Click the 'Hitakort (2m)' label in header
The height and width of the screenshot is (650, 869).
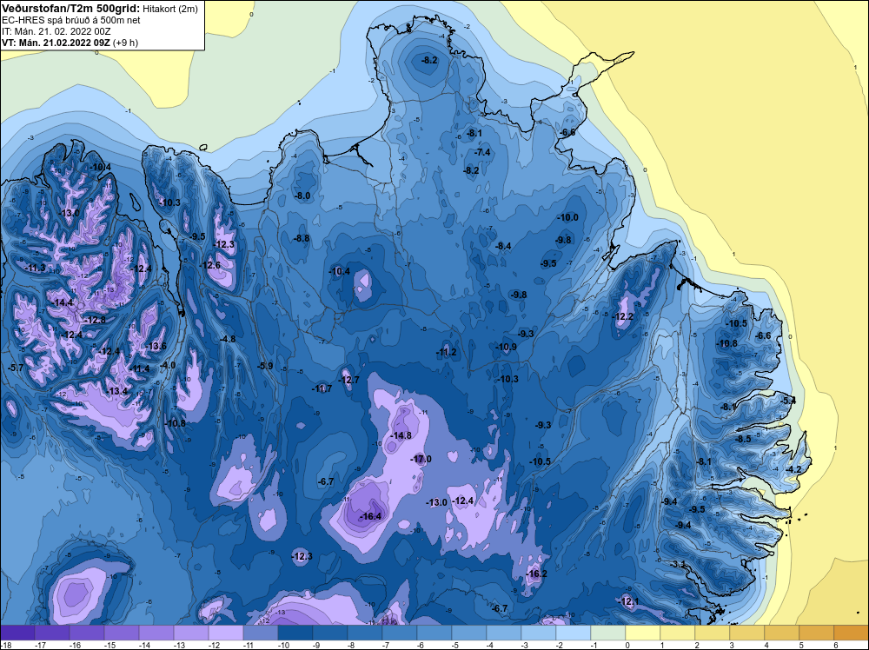pos(169,9)
